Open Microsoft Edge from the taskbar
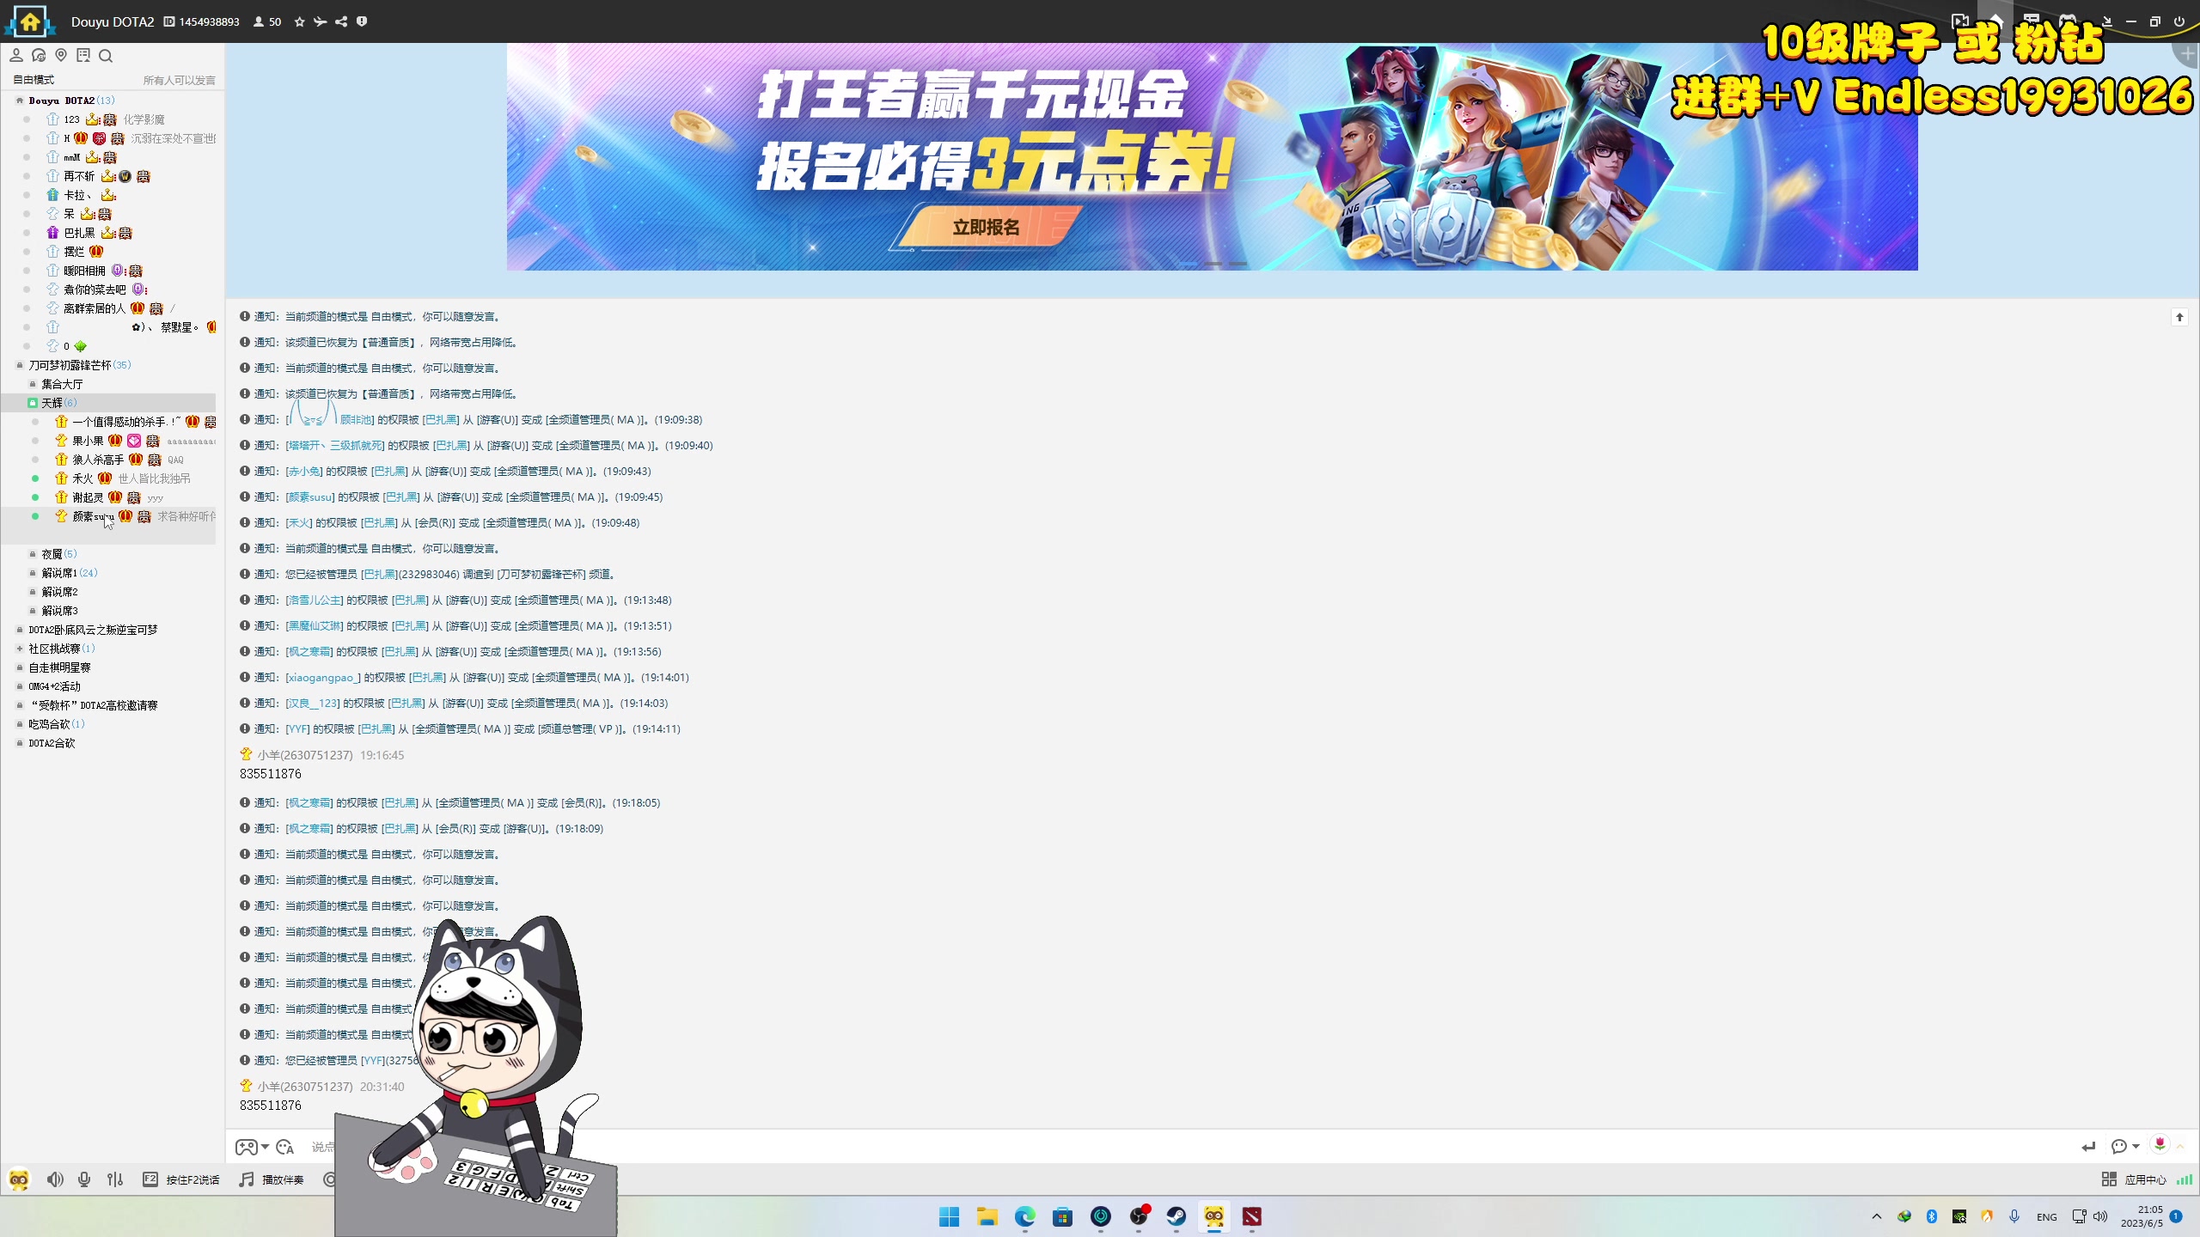 tap(1024, 1216)
